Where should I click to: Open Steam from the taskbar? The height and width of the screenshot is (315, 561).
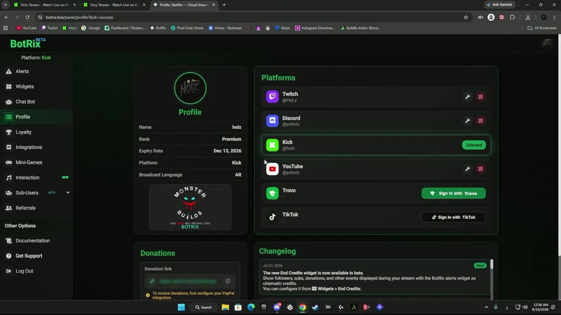[x=315, y=307]
